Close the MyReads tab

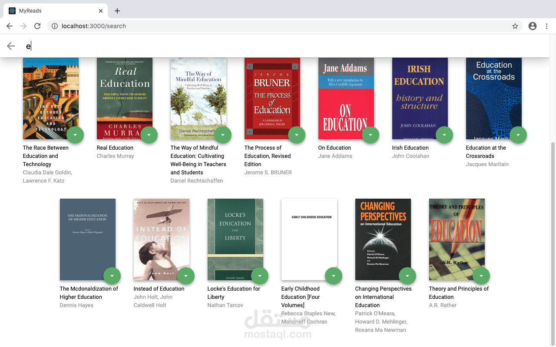tap(101, 11)
